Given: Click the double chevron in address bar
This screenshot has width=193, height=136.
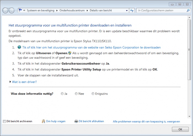Looking at the screenshot, I should pyautogui.click(x=24, y=11).
